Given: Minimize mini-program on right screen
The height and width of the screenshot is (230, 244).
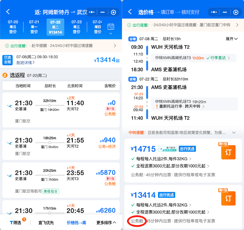Looking at the screenshot, I should [x=225, y=12].
